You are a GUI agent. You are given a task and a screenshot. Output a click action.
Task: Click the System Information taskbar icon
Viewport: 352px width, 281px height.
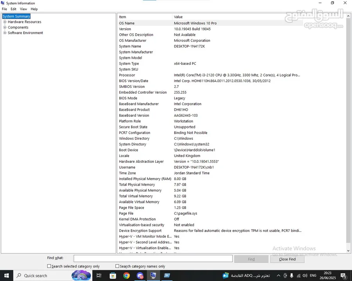153,276
